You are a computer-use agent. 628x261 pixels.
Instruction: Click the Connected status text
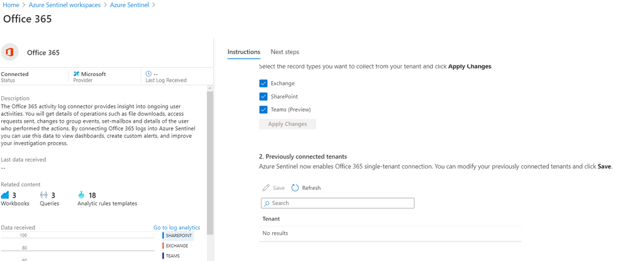click(15, 74)
